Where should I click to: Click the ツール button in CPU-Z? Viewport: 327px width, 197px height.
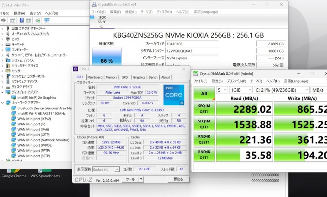point(130,179)
